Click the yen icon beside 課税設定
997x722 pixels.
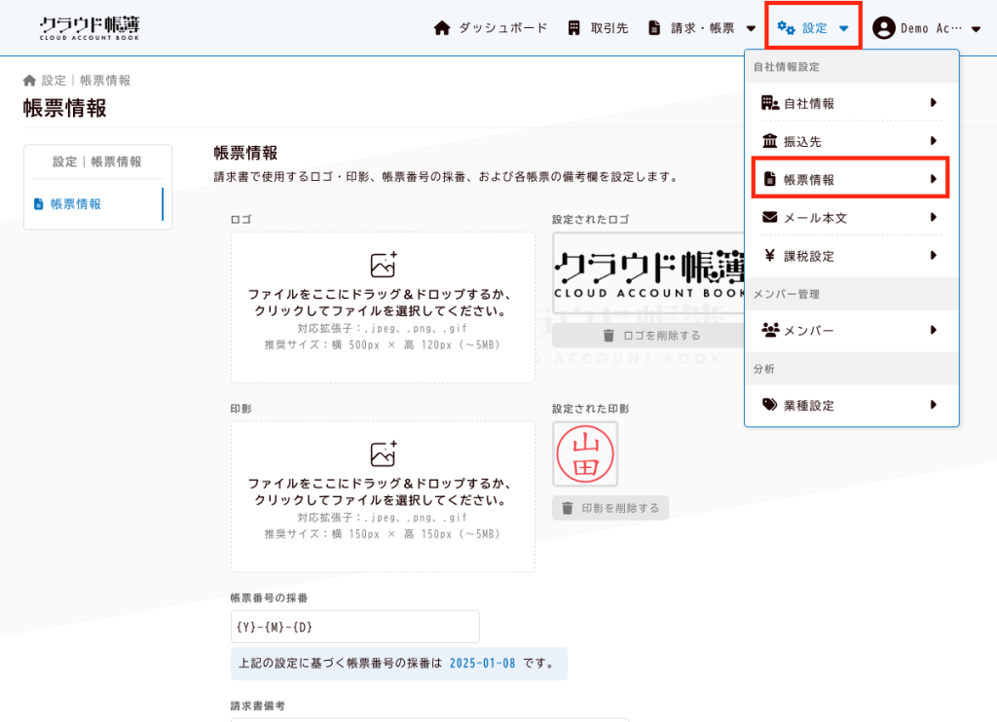[x=769, y=256]
